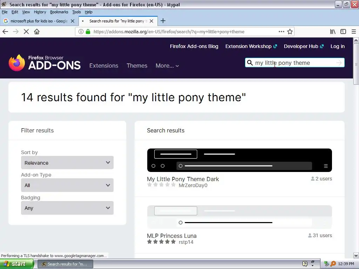Open the Edit menu
359x269 pixels.
(x=15, y=12)
